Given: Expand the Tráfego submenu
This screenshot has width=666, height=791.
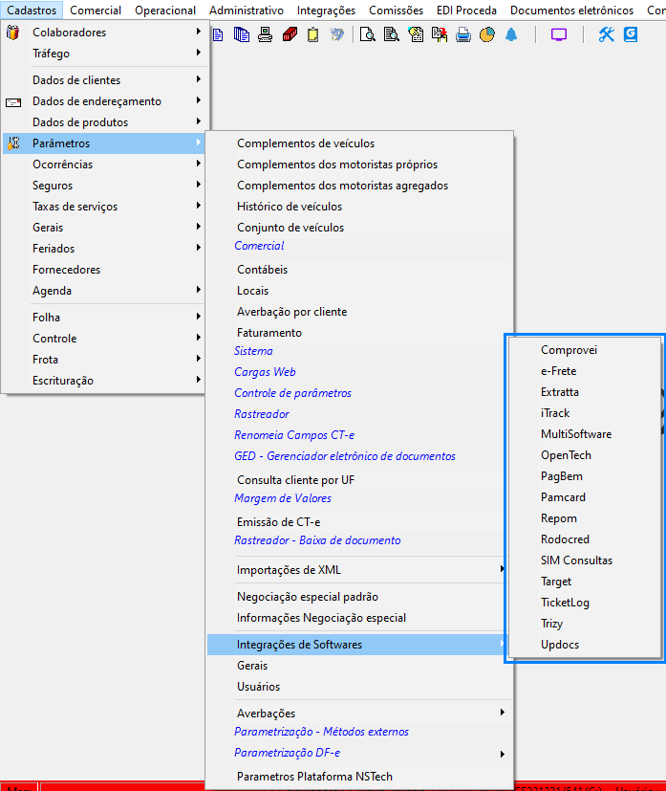Looking at the screenshot, I should click(x=105, y=54).
